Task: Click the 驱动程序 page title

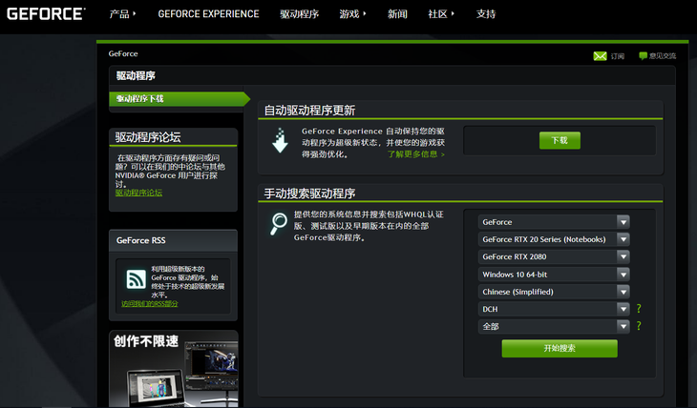Action: pos(136,76)
